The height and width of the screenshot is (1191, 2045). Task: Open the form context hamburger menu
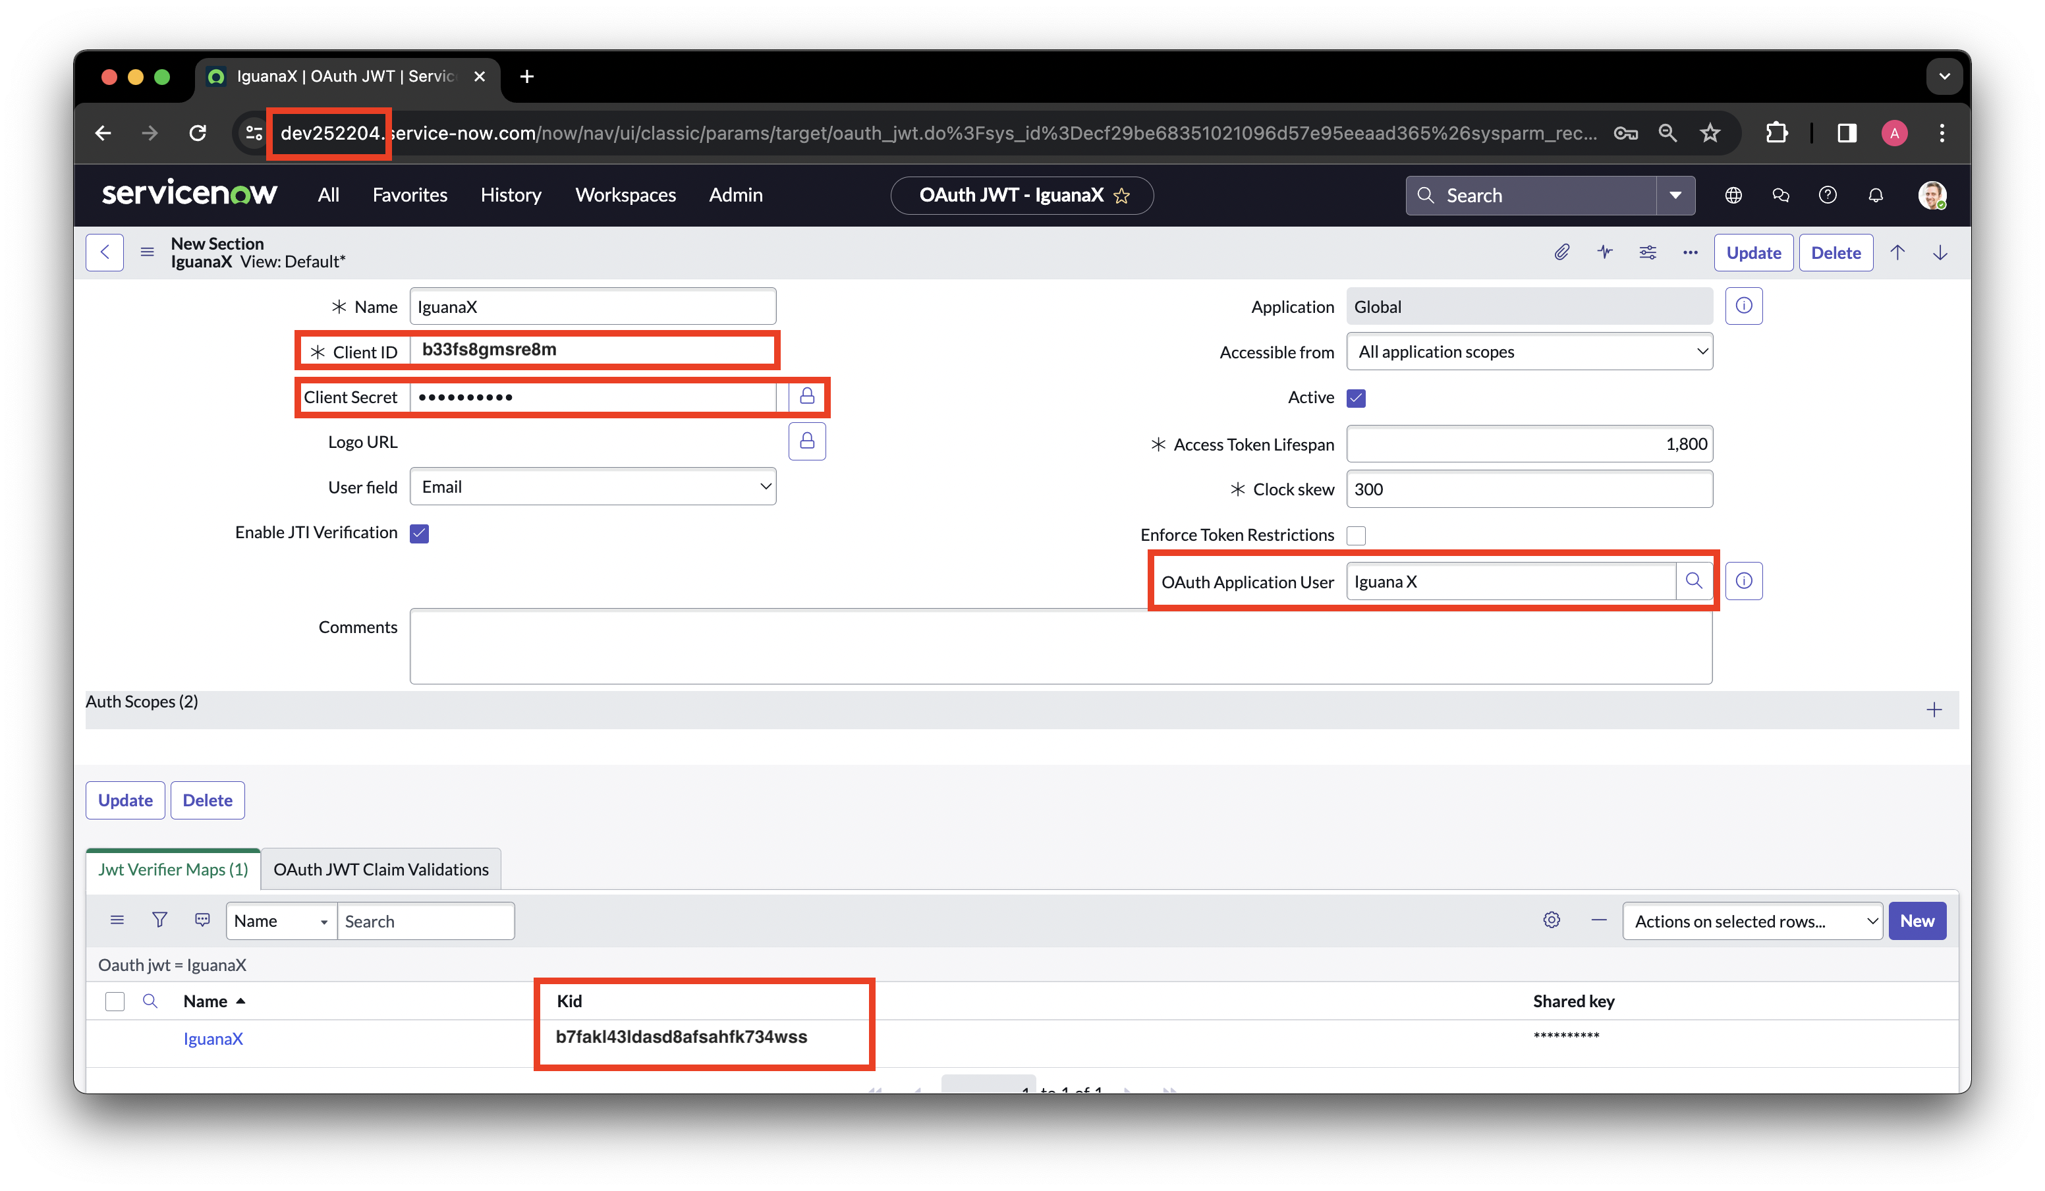(147, 252)
